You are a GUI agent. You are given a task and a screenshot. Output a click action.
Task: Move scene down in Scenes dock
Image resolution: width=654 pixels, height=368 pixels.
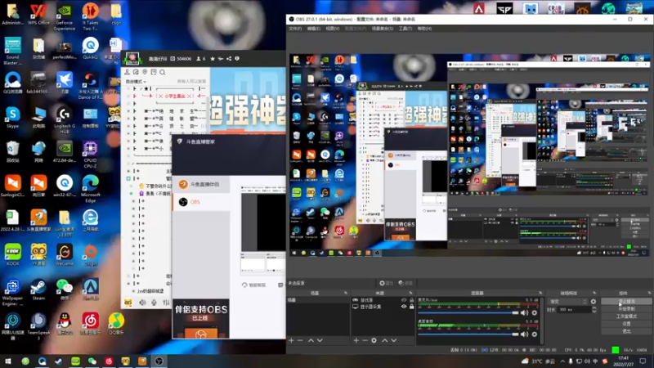(320, 340)
